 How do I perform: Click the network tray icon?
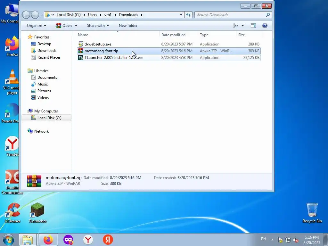288,240
